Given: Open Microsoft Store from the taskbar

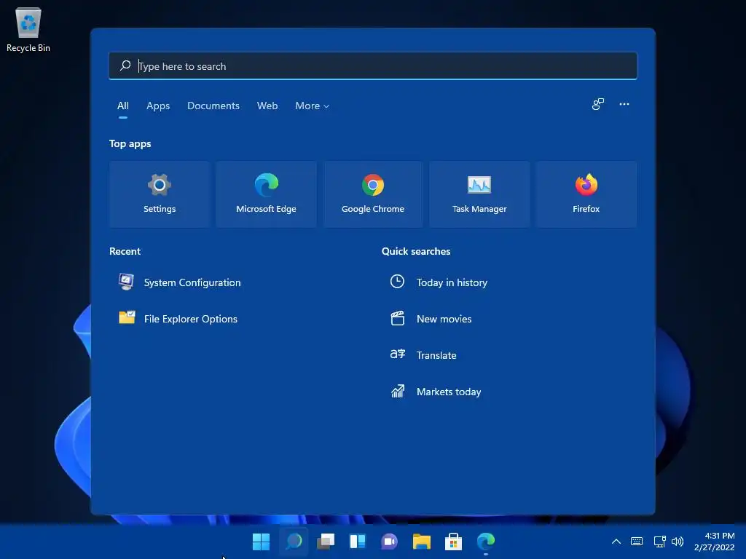Looking at the screenshot, I should [x=453, y=542].
